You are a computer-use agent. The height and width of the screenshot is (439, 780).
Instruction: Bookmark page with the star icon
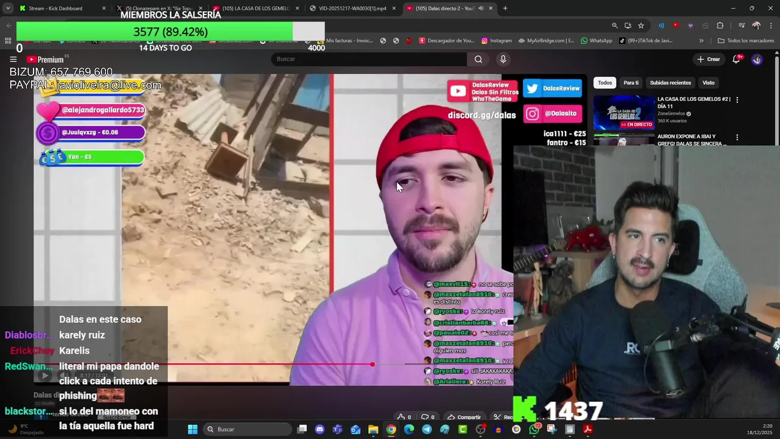point(641,26)
